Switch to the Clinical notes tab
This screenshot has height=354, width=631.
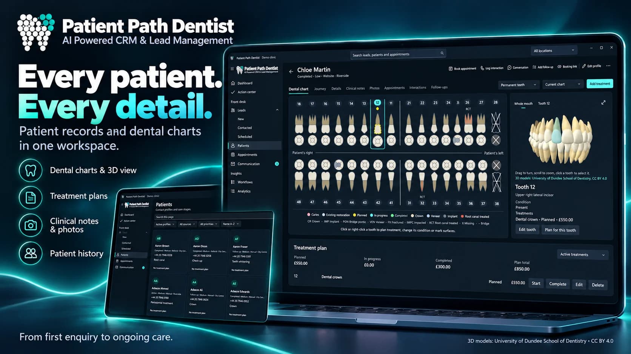pyautogui.click(x=356, y=88)
